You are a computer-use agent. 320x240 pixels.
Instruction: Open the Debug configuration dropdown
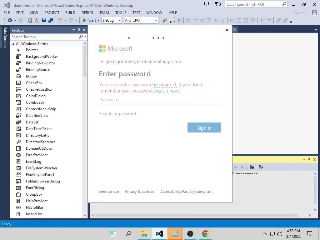(112, 20)
